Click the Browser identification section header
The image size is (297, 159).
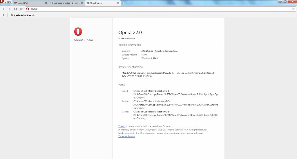pyautogui.click(x=131, y=67)
